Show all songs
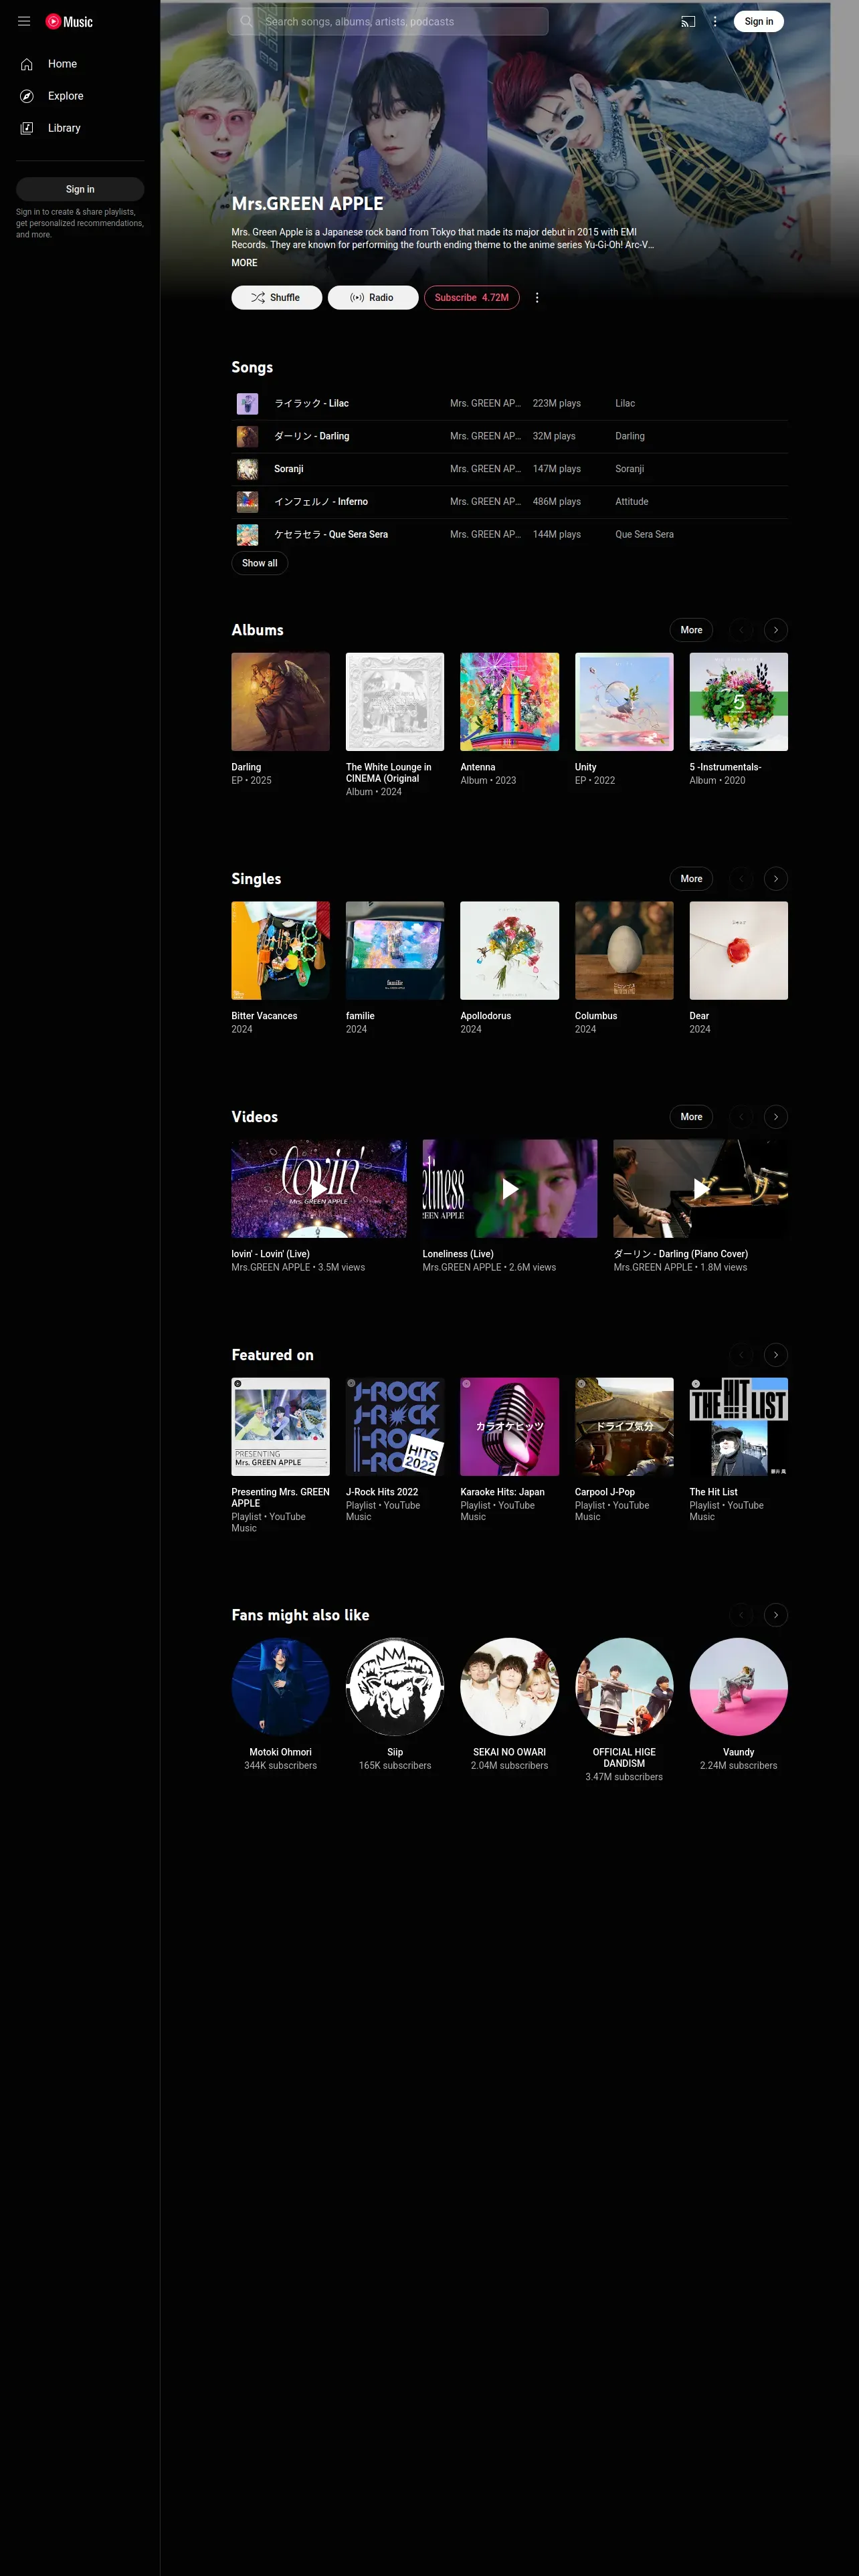859x2576 pixels. tap(260, 563)
